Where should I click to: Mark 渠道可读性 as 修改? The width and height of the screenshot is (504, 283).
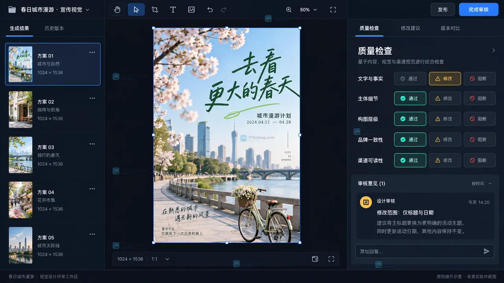coord(445,160)
